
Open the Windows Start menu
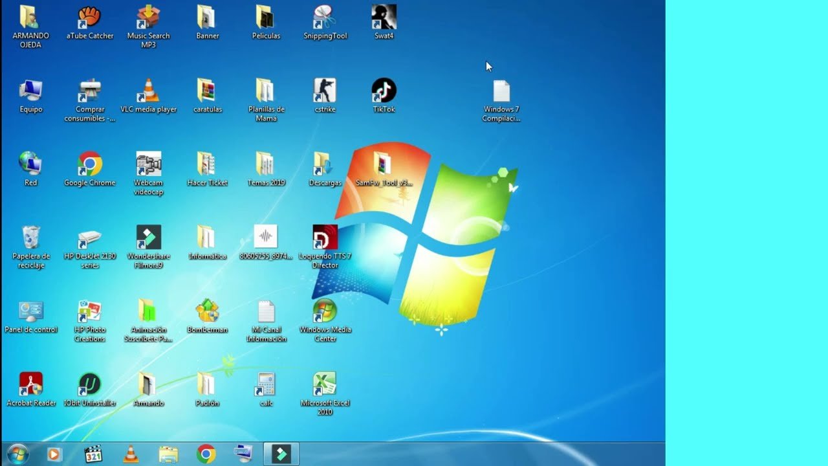point(17,454)
